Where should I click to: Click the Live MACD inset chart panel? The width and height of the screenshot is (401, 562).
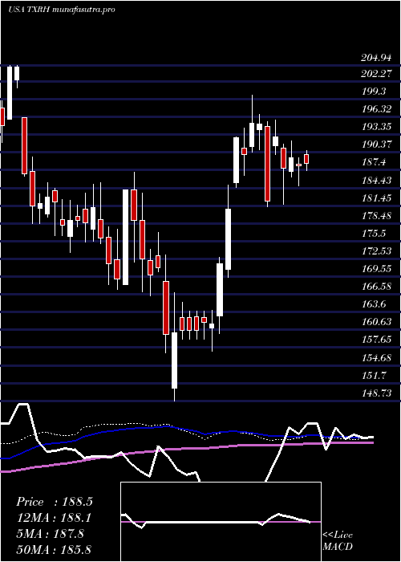(221, 522)
